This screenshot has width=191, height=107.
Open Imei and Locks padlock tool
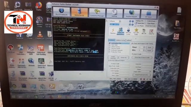(x=128, y=32)
